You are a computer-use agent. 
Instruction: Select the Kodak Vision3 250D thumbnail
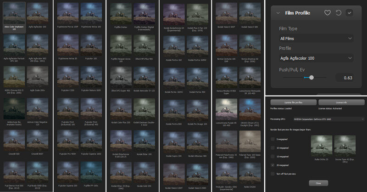pyautogui.click(x=197, y=175)
